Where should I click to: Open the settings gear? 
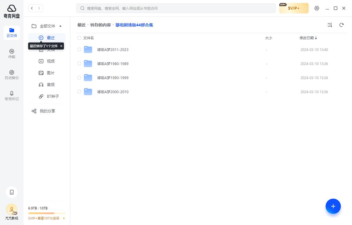coord(317,8)
